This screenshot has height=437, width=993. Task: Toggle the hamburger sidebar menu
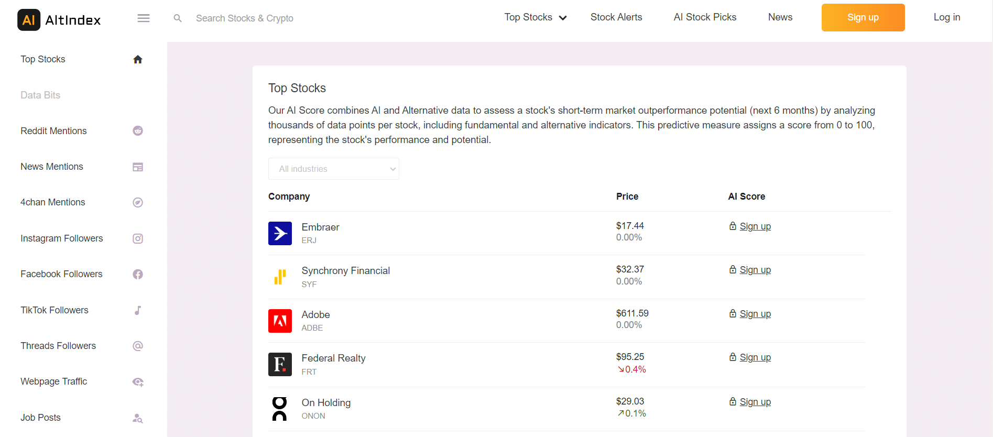tap(144, 18)
